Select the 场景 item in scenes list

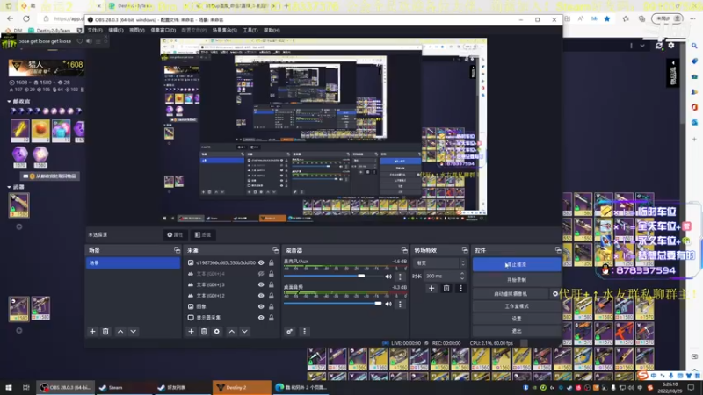133,263
